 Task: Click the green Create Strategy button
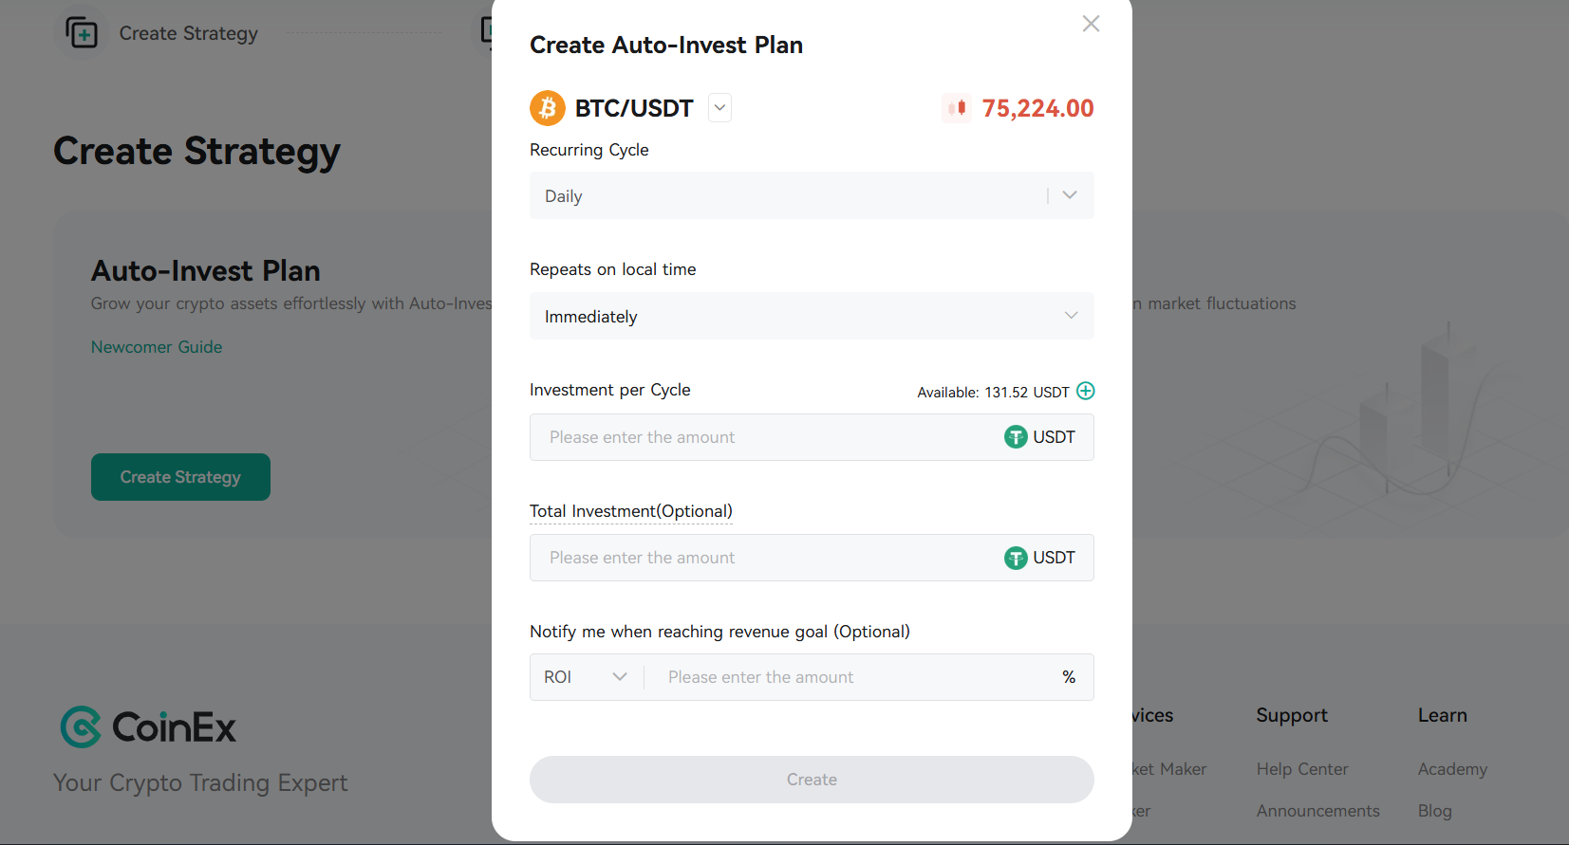pos(180,477)
